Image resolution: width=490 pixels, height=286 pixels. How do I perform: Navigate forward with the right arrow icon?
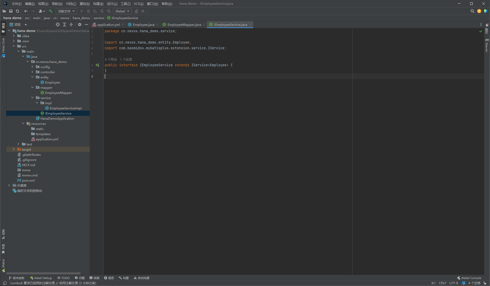[x=33, y=11]
